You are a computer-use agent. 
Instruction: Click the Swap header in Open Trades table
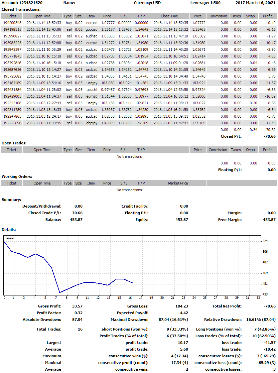pos(250,150)
